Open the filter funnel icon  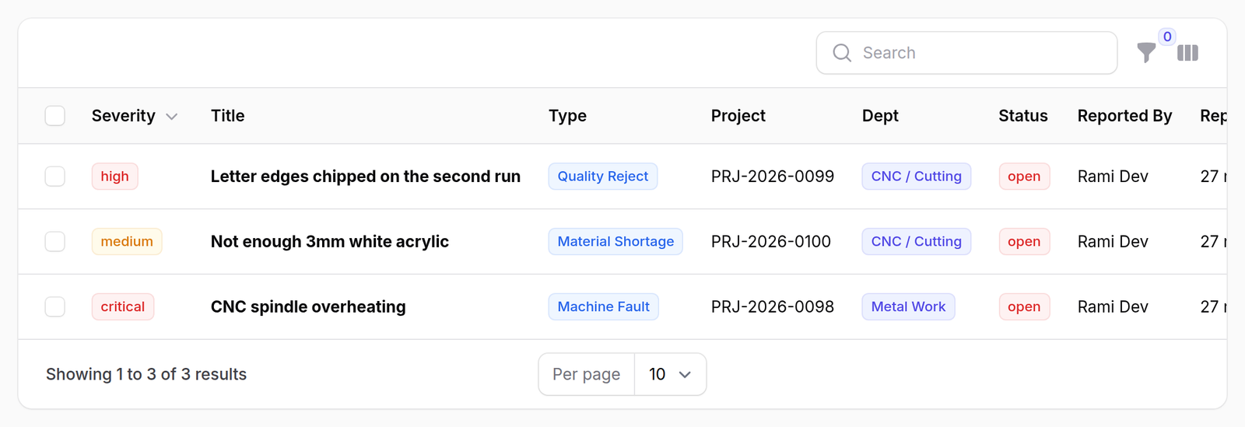pyautogui.click(x=1146, y=53)
